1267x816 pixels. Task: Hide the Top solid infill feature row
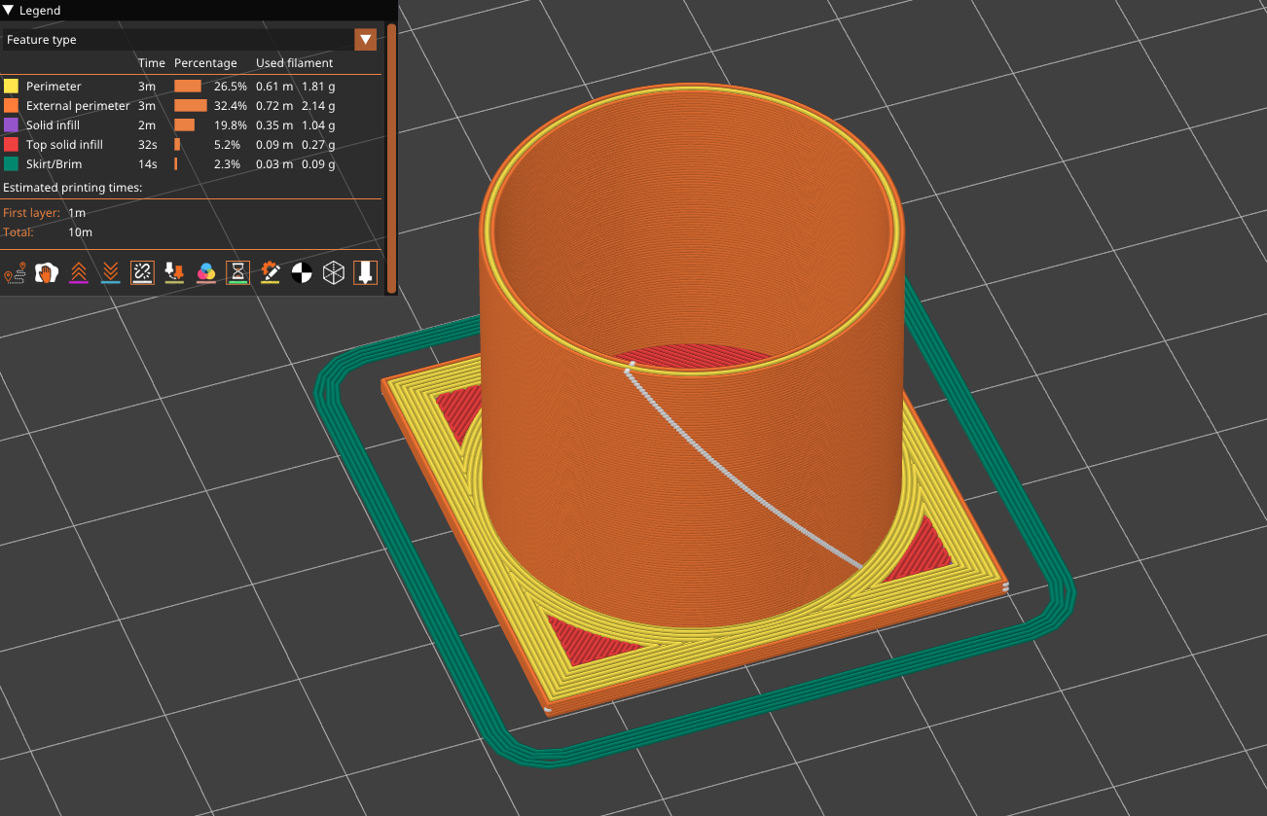coord(191,144)
